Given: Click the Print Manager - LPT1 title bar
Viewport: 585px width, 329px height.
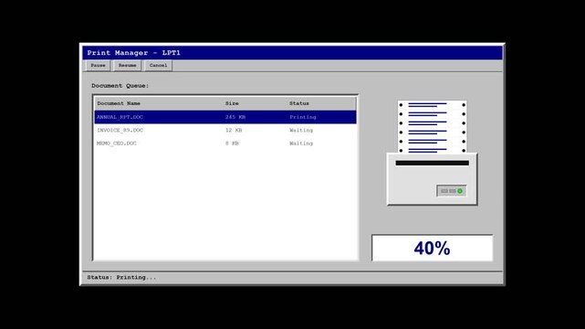Looking at the screenshot, I should (x=292, y=53).
